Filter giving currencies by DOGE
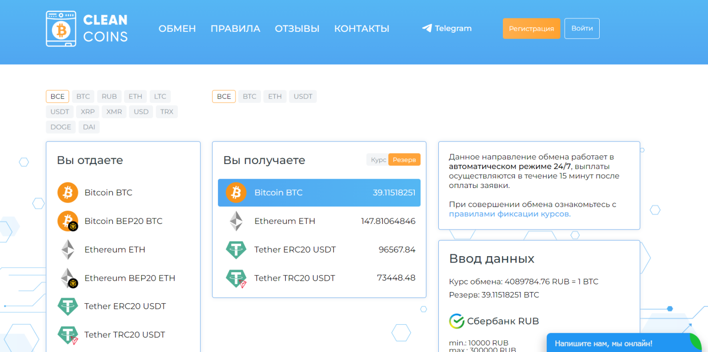The image size is (708, 352). pos(61,127)
